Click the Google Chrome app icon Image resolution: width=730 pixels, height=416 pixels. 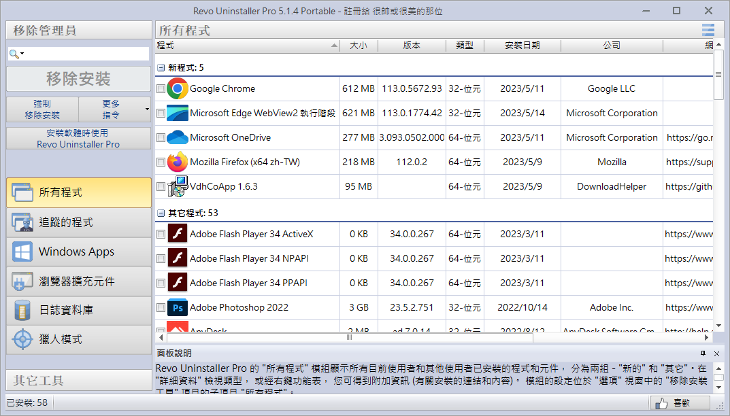(178, 88)
